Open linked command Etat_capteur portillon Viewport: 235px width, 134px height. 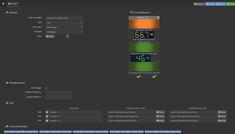91,132
